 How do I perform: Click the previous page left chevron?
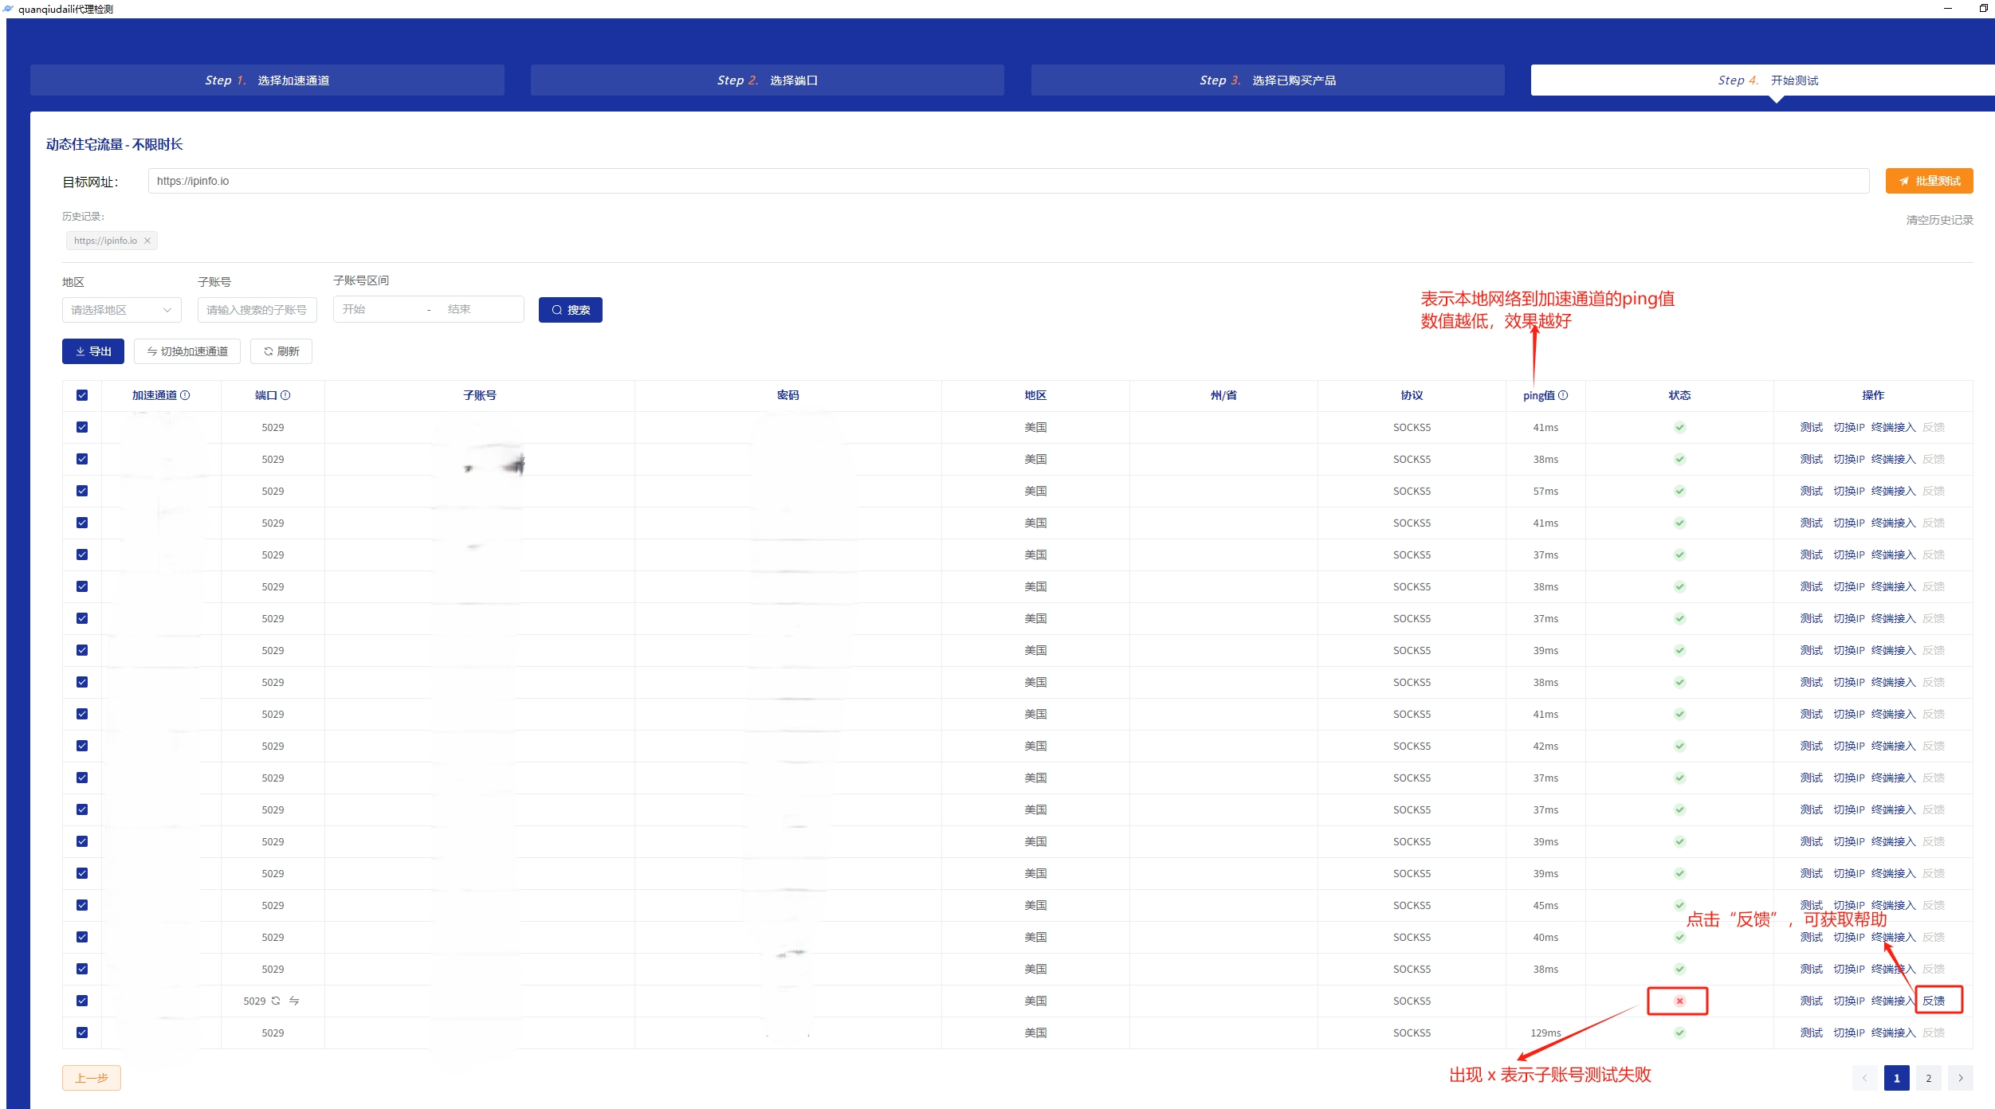[x=1864, y=1078]
